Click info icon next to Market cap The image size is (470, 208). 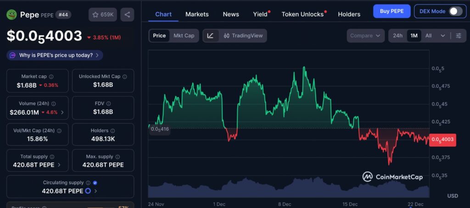click(x=51, y=77)
